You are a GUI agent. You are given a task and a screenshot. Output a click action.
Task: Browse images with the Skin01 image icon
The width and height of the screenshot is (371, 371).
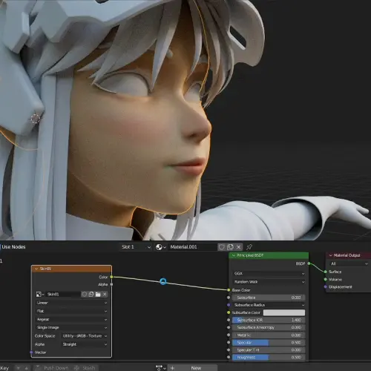click(x=40, y=294)
